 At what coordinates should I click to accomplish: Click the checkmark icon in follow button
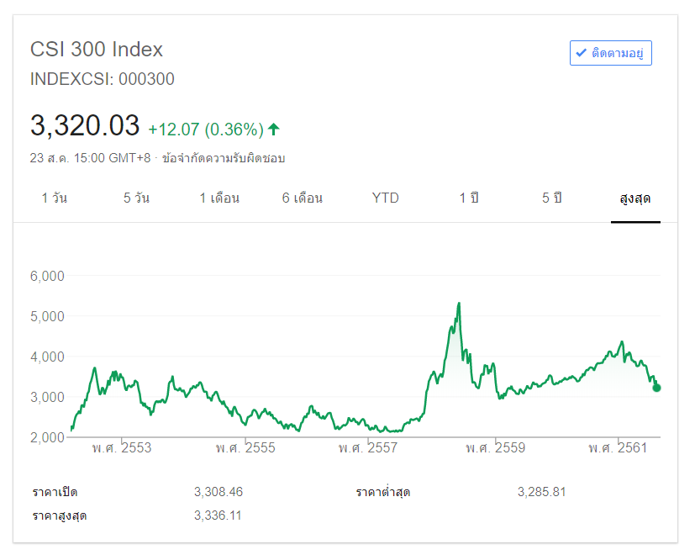[x=581, y=53]
